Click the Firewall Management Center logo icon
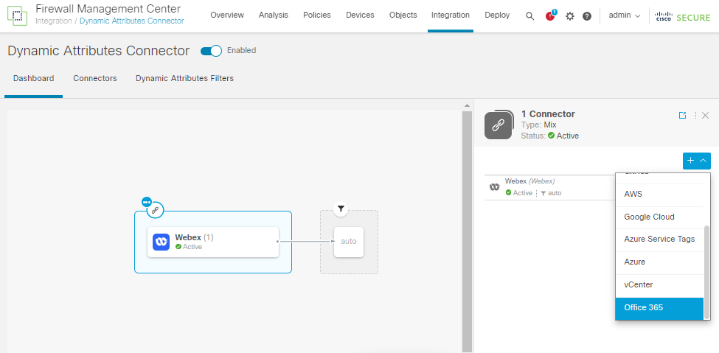The width and height of the screenshot is (719, 353). pos(18,16)
